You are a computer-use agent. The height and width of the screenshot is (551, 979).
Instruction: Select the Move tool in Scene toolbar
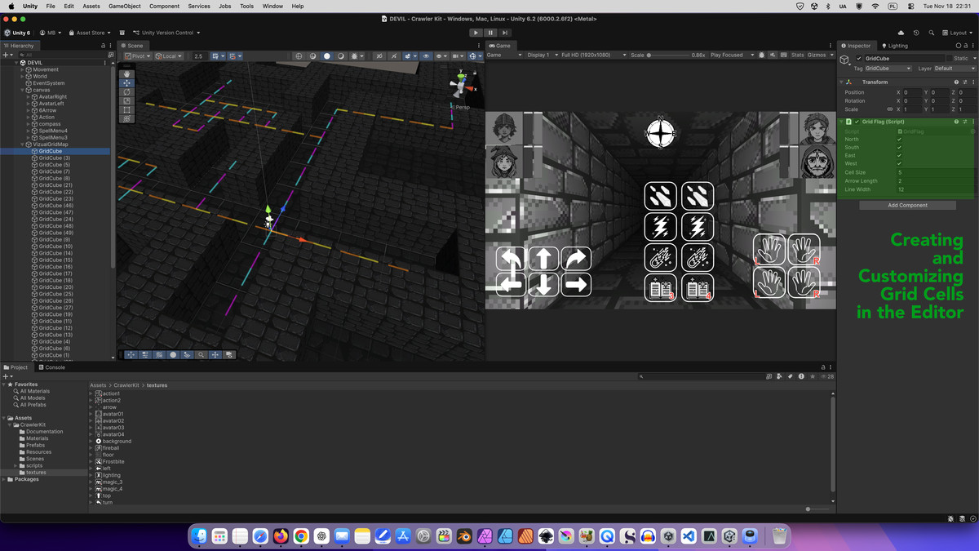click(x=127, y=83)
